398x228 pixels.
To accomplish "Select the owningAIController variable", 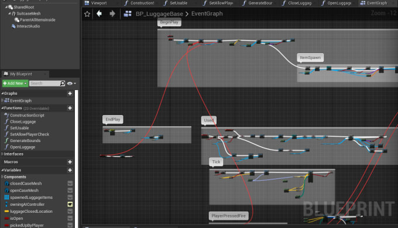I will coord(27,205).
